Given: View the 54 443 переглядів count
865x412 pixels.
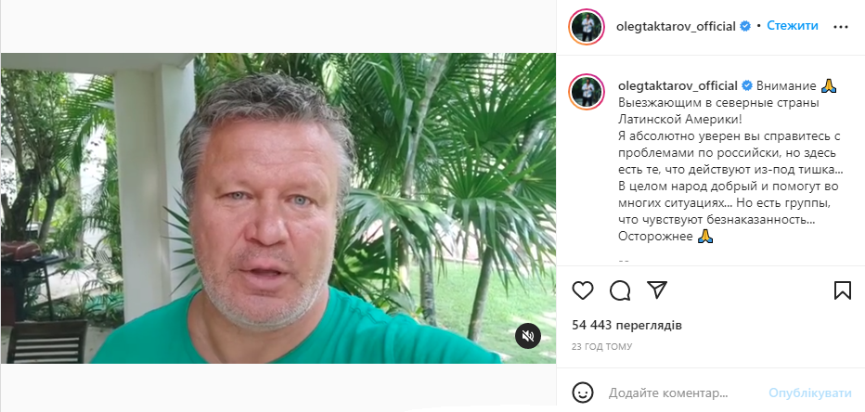Looking at the screenshot, I should [x=626, y=326].
